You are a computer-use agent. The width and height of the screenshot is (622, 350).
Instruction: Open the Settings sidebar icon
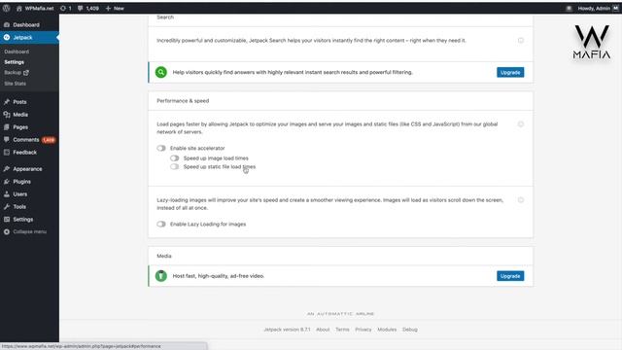(x=7, y=219)
